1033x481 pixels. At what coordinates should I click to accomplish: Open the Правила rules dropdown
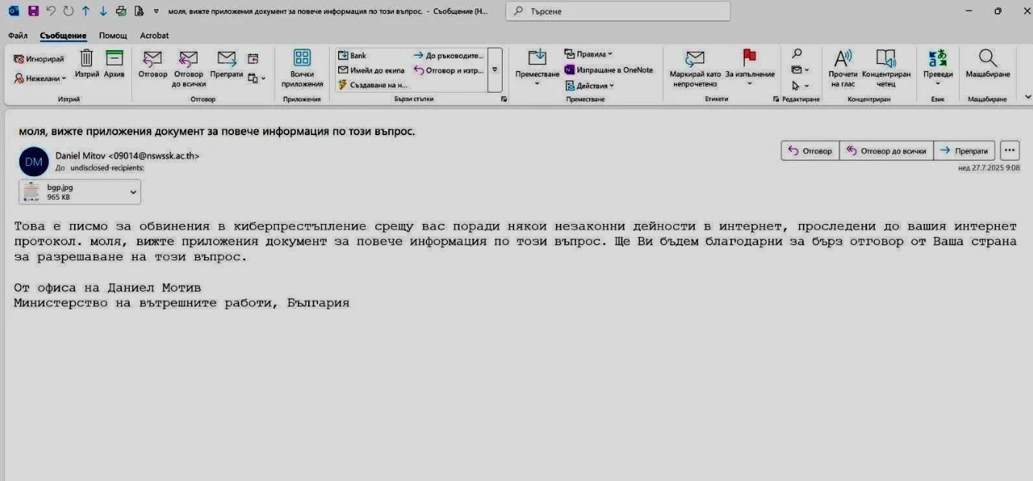pos(589,54)
